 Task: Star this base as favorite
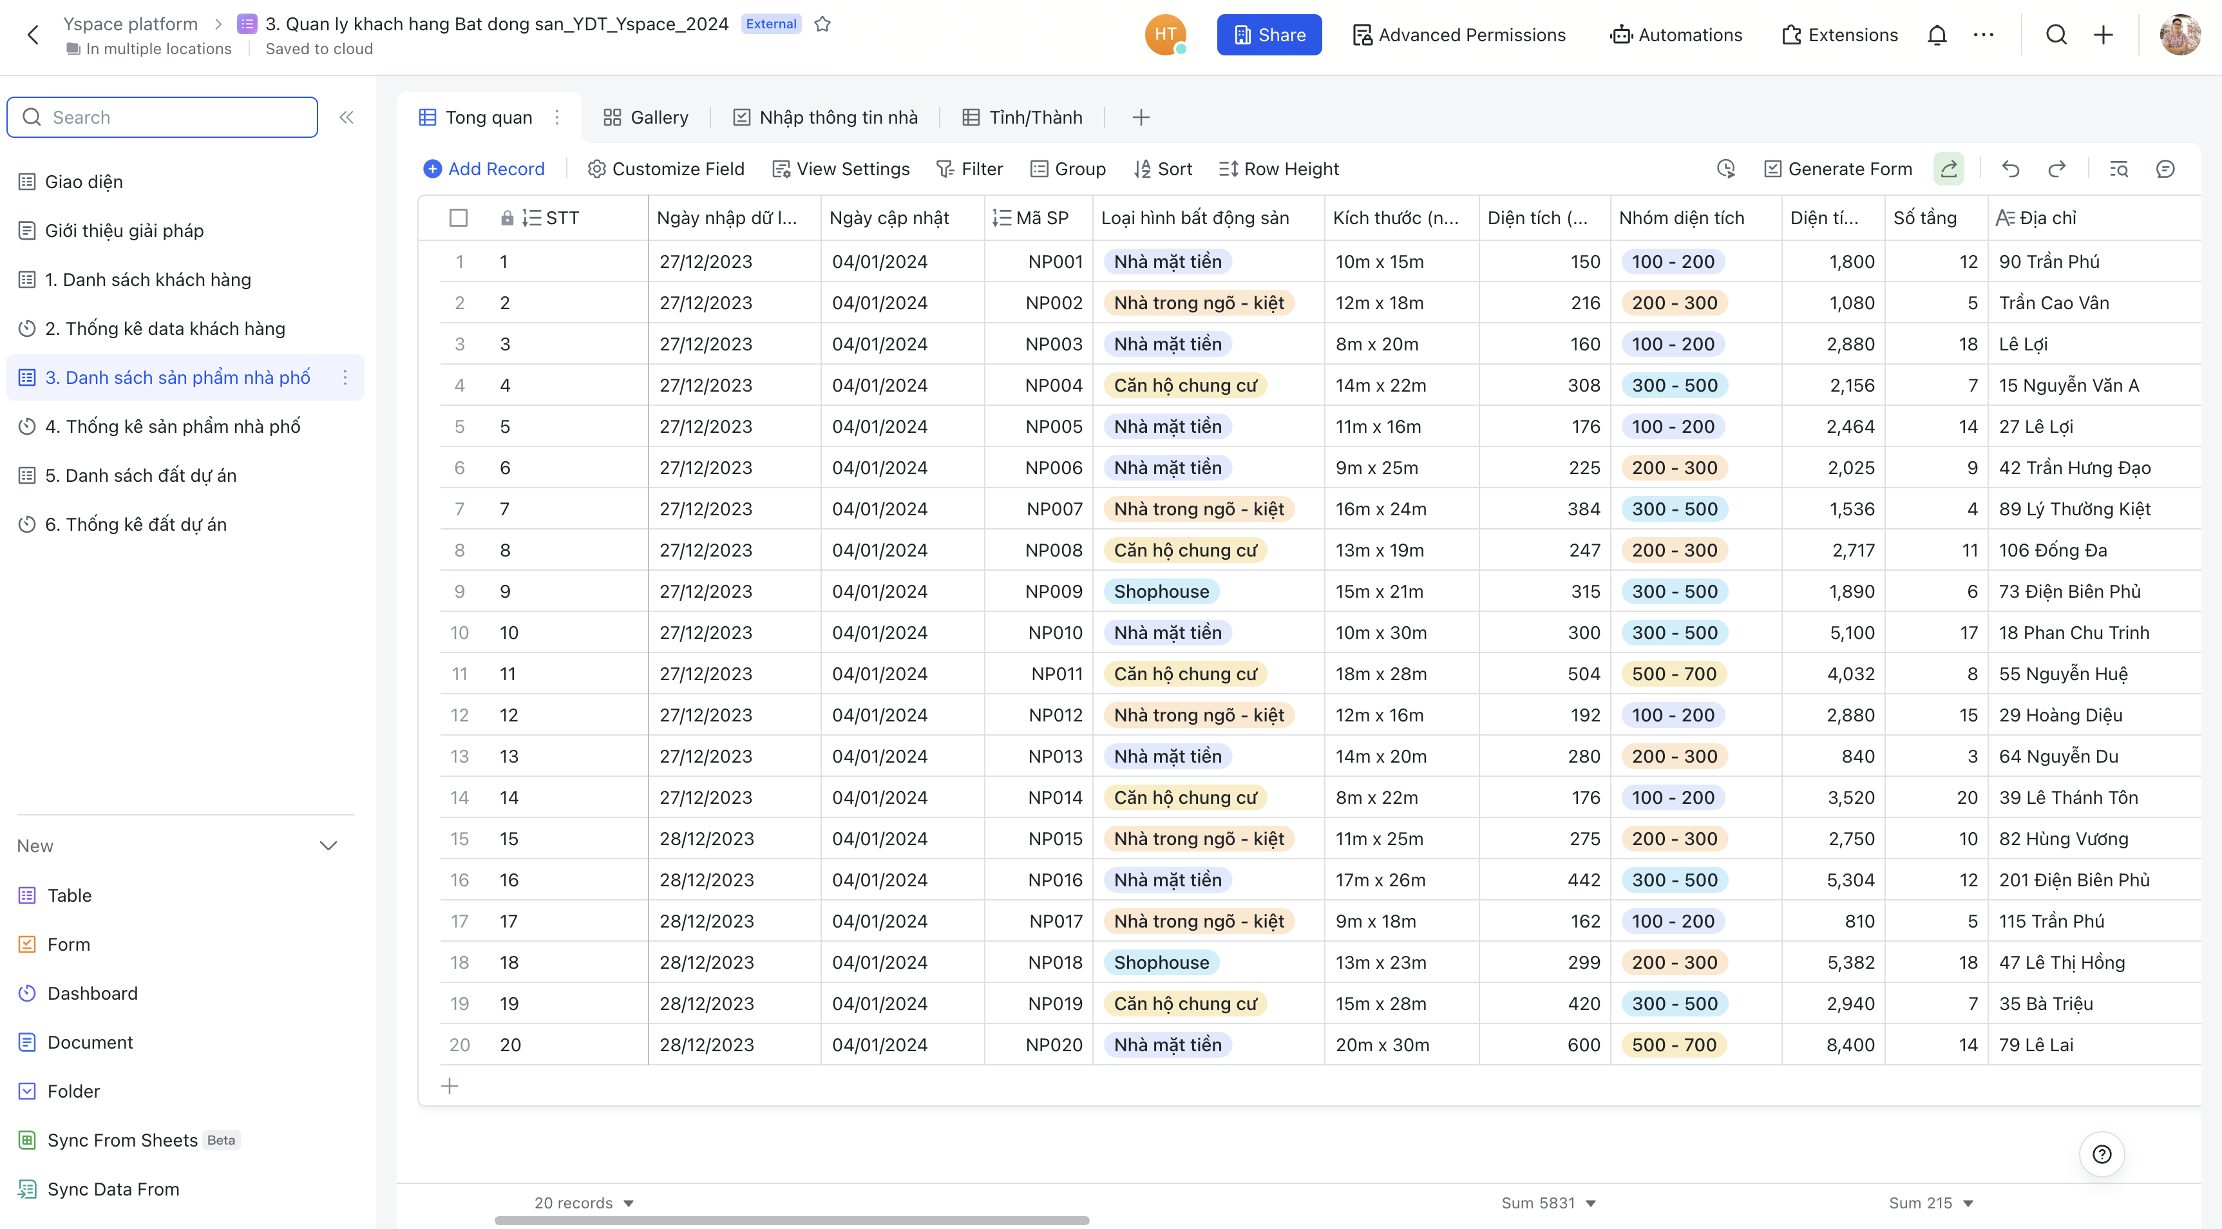[822, 24]
